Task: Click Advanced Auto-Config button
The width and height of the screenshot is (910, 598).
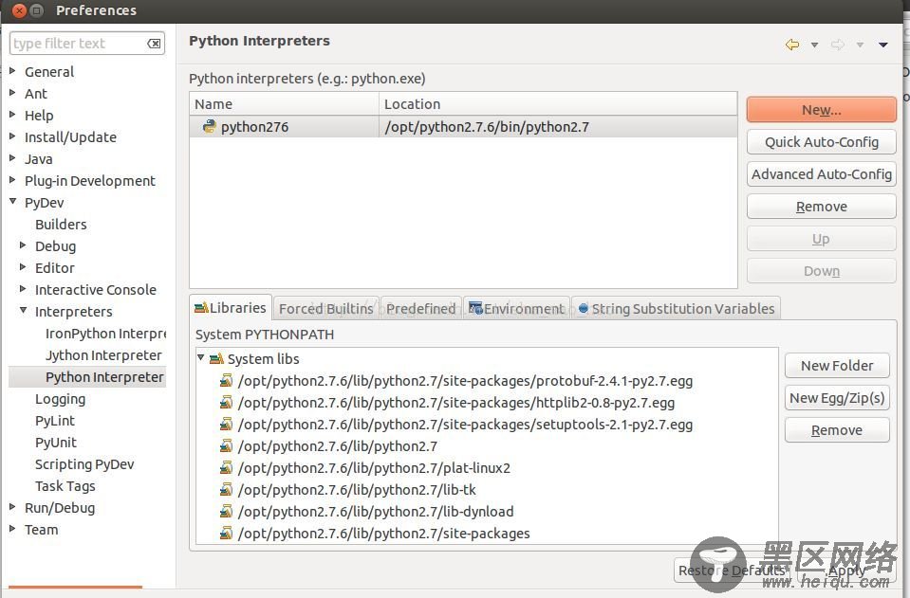Action: tap(821, 174)
